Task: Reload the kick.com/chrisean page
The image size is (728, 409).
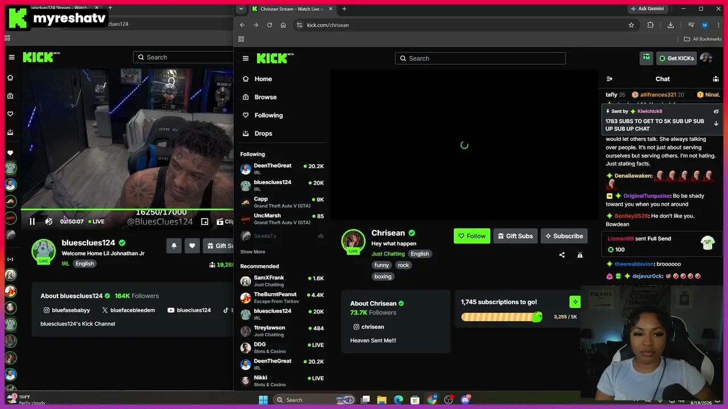Action: 270,25
